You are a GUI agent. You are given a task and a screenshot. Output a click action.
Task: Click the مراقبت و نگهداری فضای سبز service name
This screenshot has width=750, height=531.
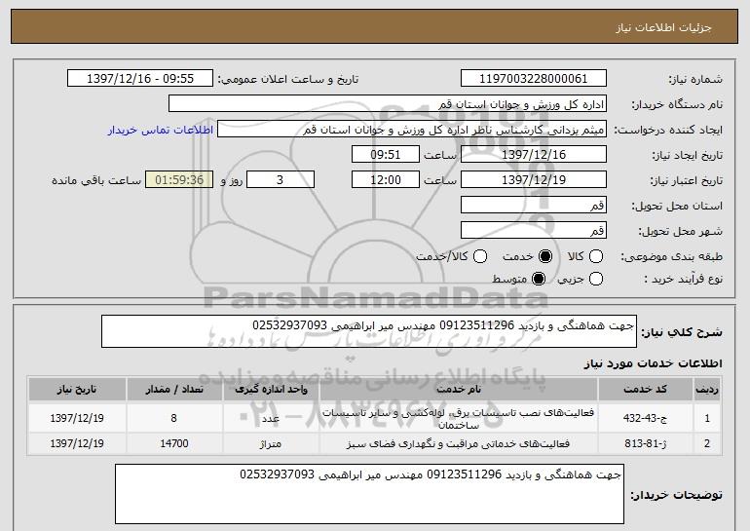[458, 444]
